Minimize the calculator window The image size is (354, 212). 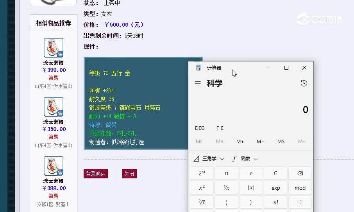[x=268, y=68]
